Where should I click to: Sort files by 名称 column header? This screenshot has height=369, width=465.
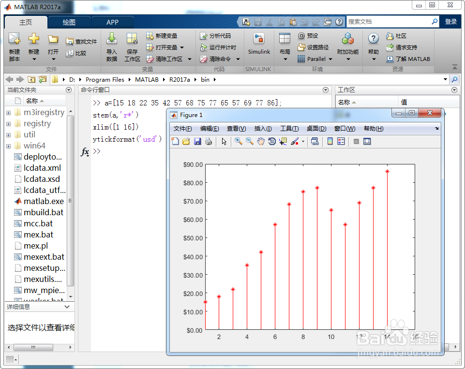click(x=35, y=101)
